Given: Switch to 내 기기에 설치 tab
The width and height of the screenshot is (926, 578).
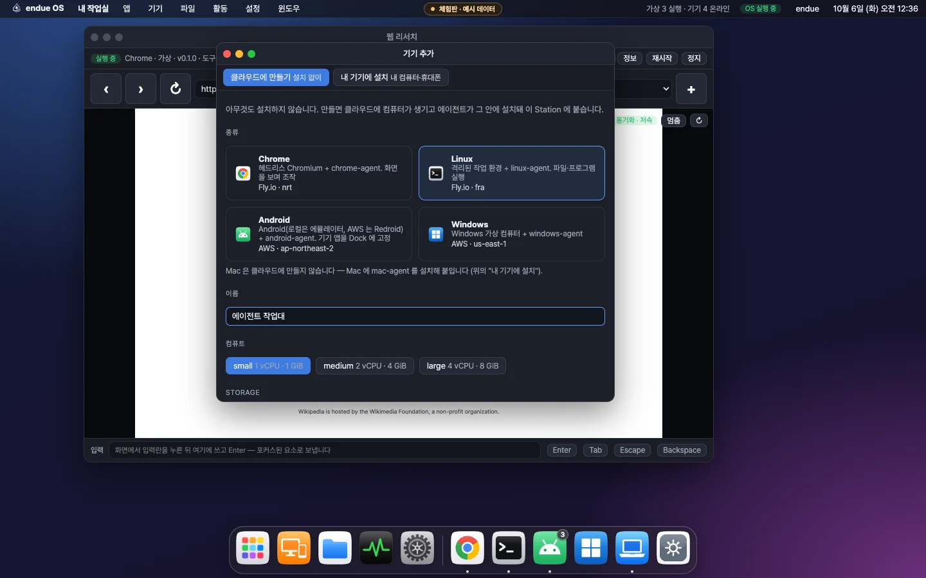Looking at the screenshot, I should (x=391, y=78).
